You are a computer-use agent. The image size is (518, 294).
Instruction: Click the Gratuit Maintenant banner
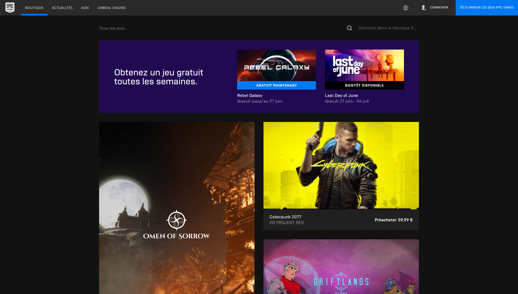pyautogui.click(x=277, y=85)
